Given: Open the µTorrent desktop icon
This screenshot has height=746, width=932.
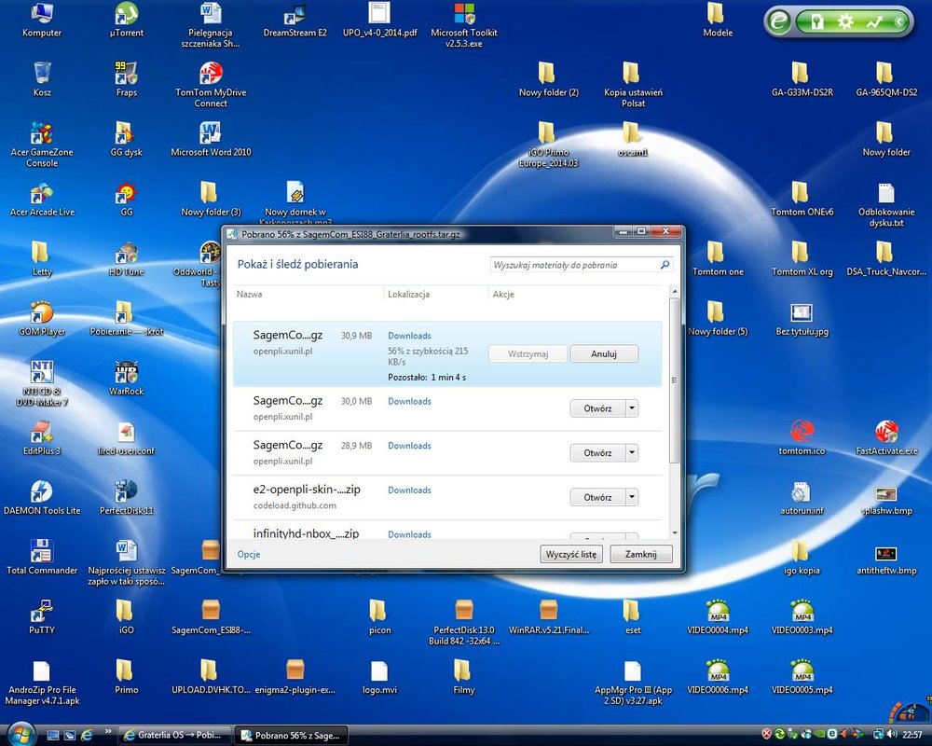Looking at the screenshot, I should click(126, 15).
